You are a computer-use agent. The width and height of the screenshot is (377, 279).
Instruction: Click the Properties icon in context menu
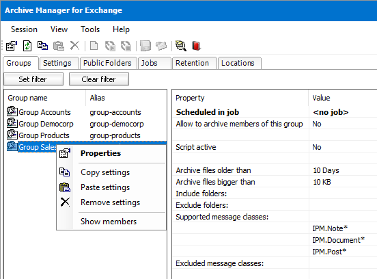(65, 153)
